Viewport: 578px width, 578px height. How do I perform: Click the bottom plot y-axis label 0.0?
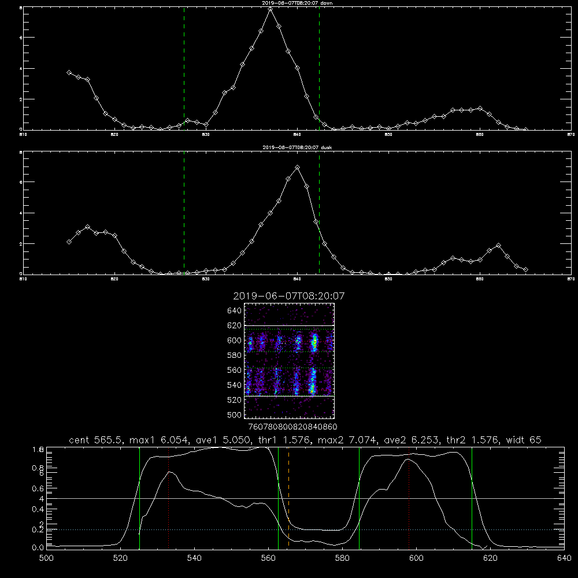tap(38, 548)
